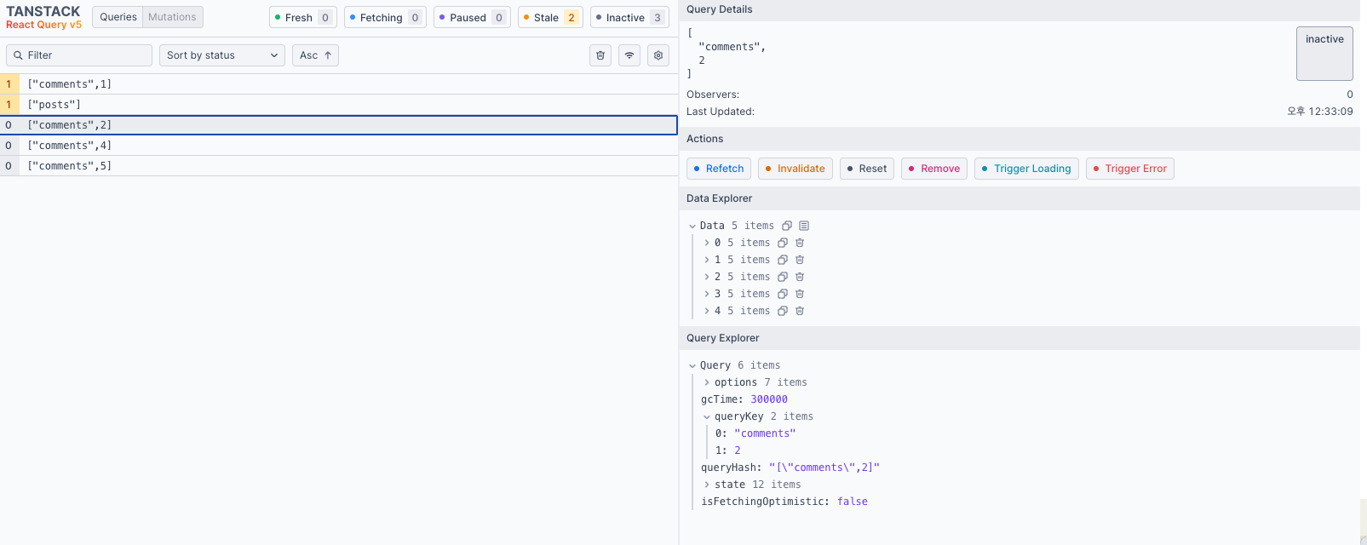Click the queryKey 1 value 2
The width and height of the screenshot is (1367, 545).
(x=738, y=450)
